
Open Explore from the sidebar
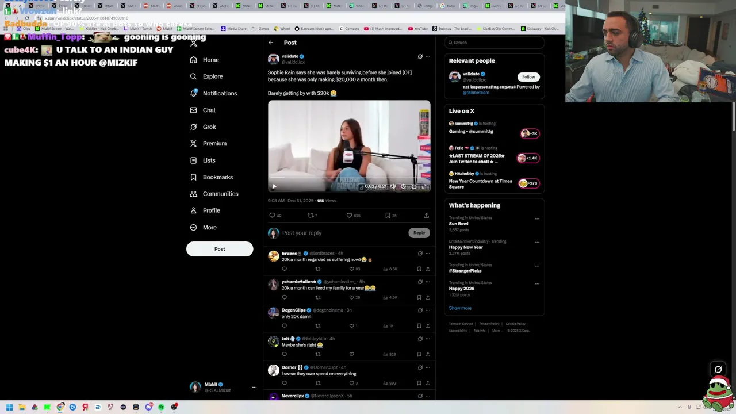tap(206, 76)
